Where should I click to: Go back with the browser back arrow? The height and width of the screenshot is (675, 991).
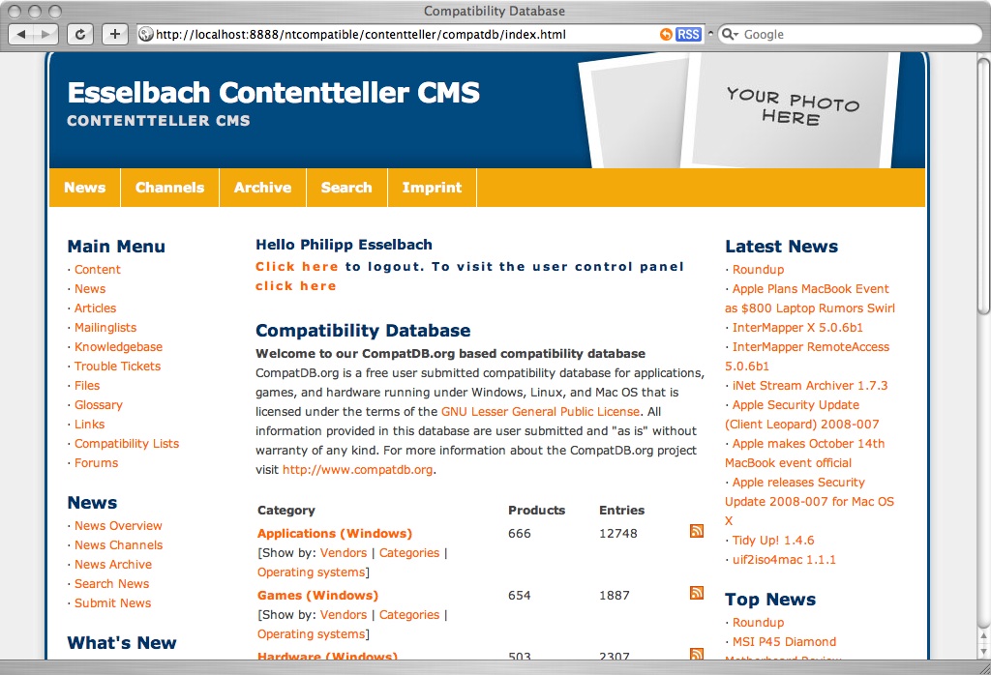click(21, 34)
